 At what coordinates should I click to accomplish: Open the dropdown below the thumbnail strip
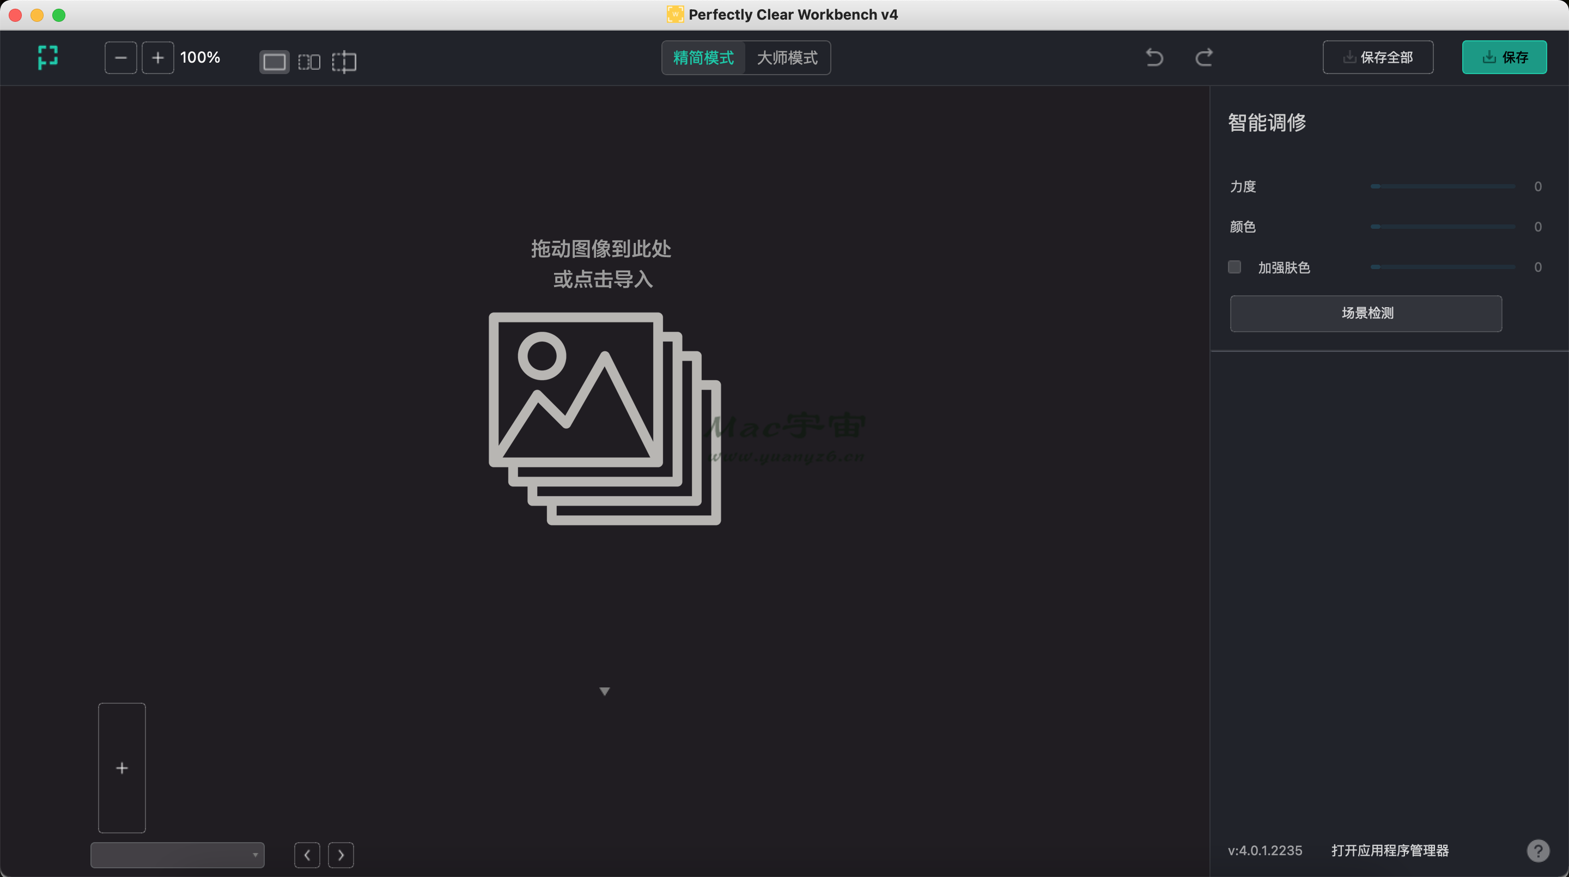(177, 855)
